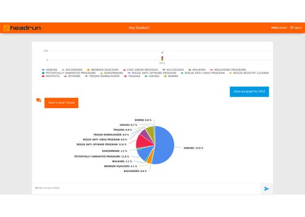Toggle ROGUE ANTI-VIRUS PROGRAM legend item

click(x=202, y=73)
